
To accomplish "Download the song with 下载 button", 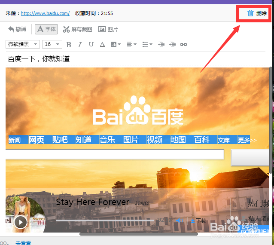I will [x=199, y=221].
